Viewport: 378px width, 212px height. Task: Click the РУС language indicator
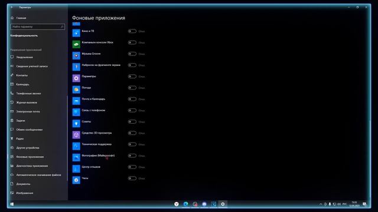344,204
